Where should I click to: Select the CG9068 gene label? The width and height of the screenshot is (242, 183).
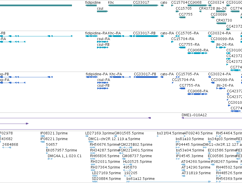[195, 3]
